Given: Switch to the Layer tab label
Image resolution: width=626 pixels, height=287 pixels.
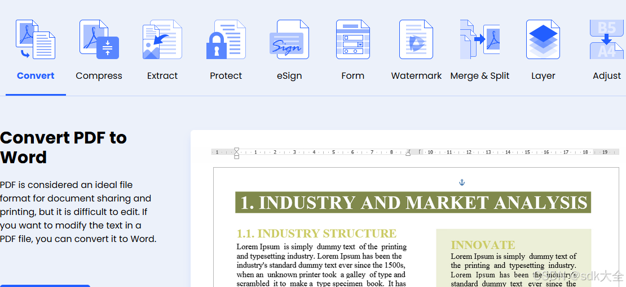Looking at the screenshot, I should [543, 76].
